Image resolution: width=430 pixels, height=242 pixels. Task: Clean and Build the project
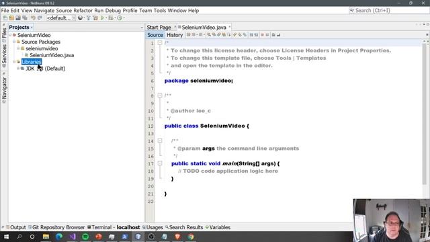[95, 18]
